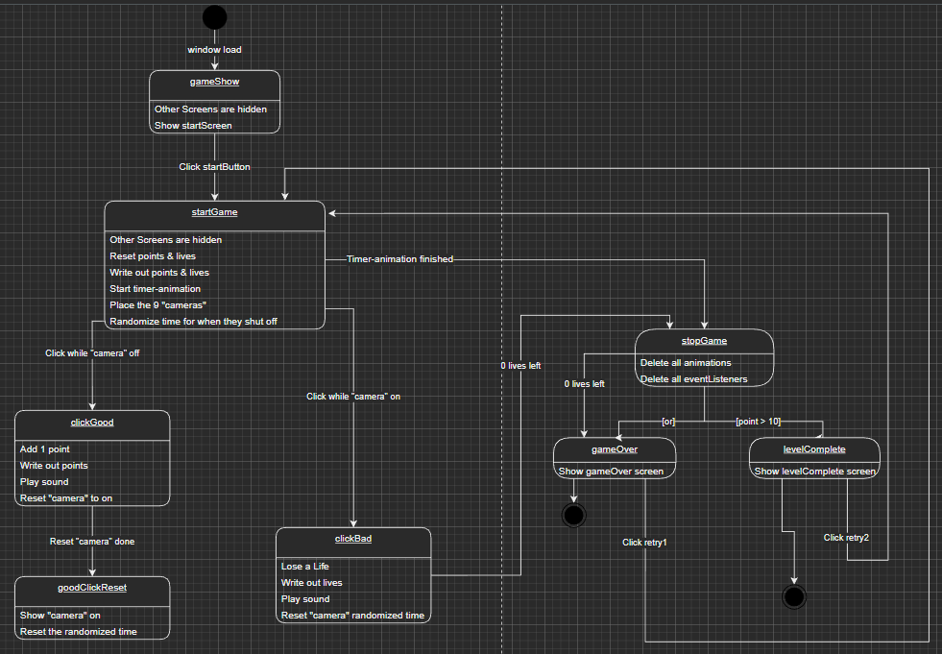
Task: Click the "window load" transition label
Action: 214,49
